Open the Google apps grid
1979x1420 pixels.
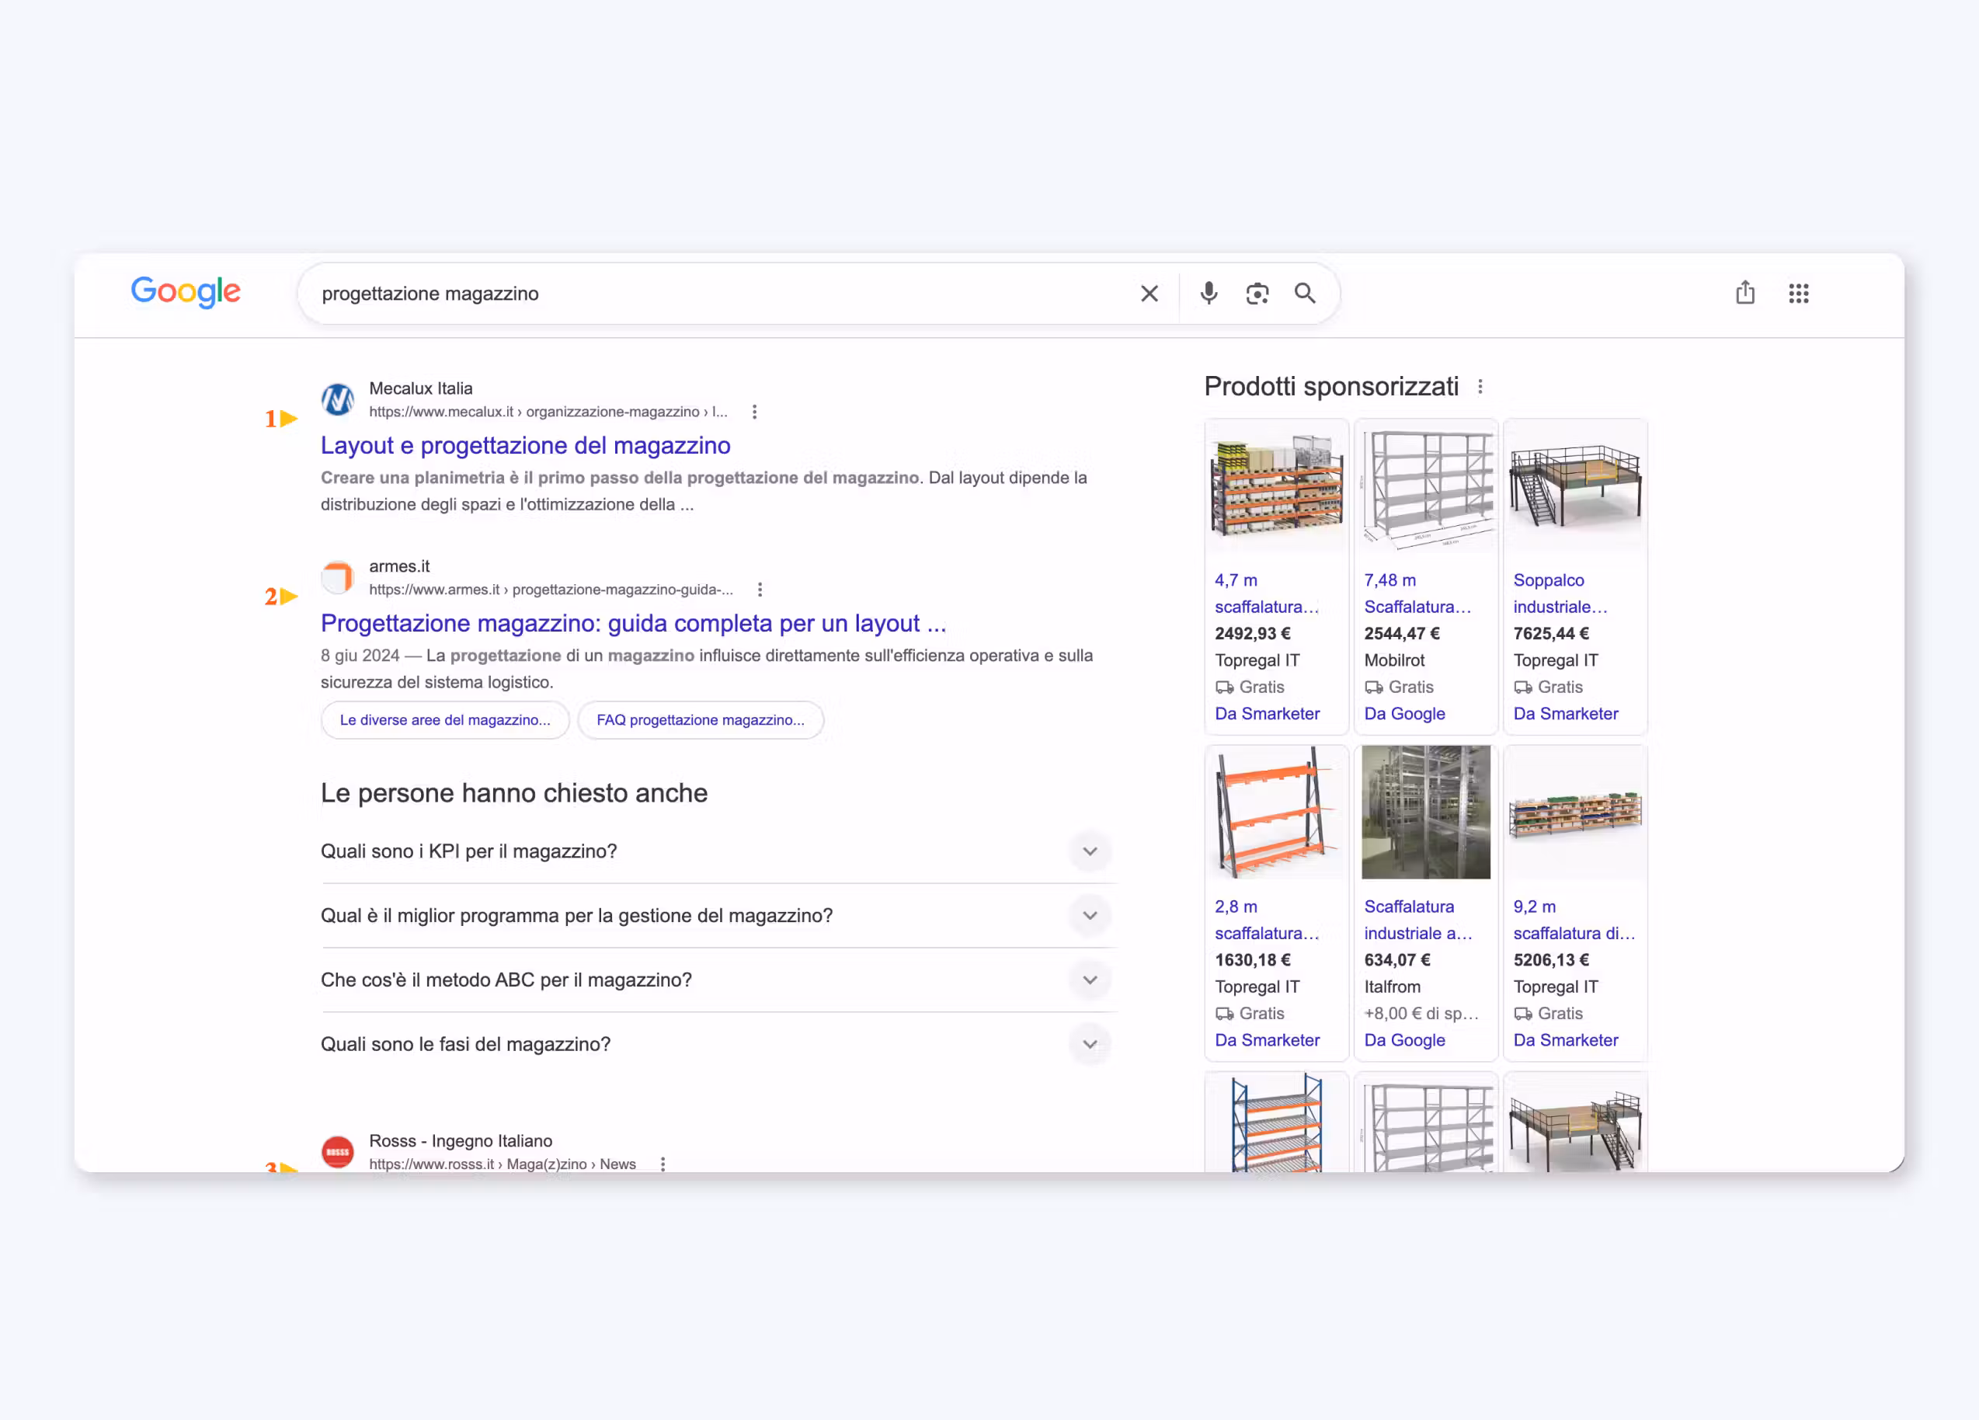[x=1798, y=294]
